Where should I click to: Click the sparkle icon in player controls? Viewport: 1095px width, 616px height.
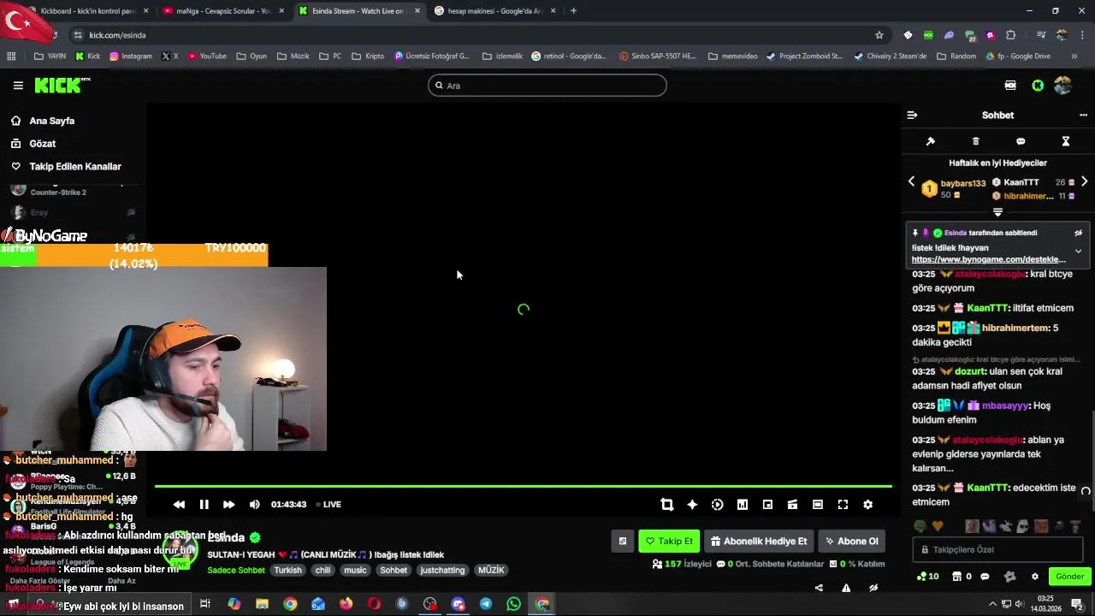tap(692, 505)
